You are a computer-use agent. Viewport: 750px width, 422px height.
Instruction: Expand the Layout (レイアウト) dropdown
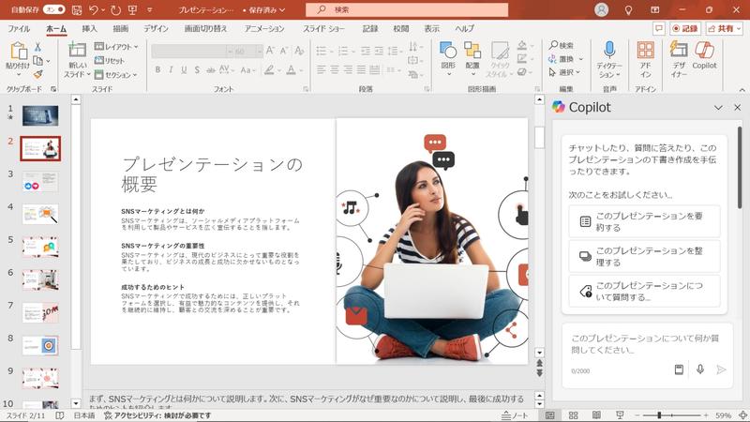[x=116, y=46]
